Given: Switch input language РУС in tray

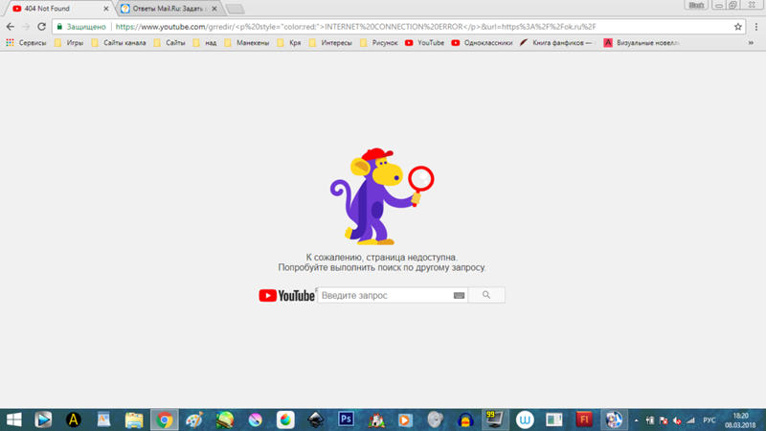Looking at the screenshot, I should [x=710, y=420].
